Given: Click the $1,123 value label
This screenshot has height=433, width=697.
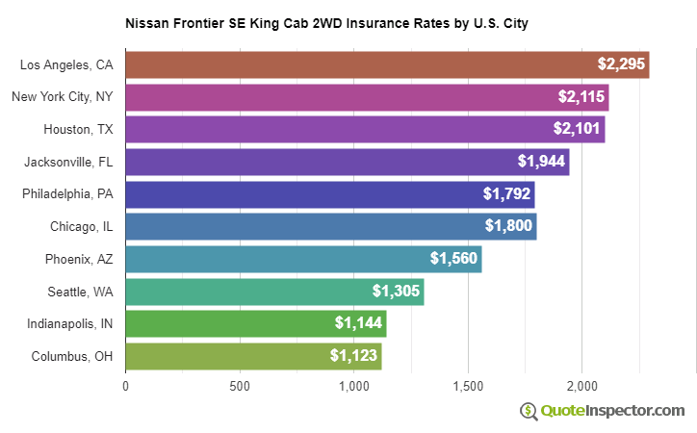Looking at the screenshot, I should (353, 356).
